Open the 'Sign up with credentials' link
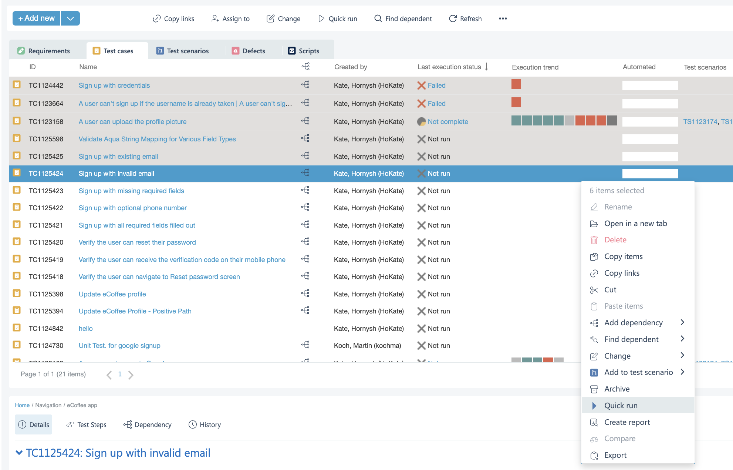The image size is (733, 470). 114,85
